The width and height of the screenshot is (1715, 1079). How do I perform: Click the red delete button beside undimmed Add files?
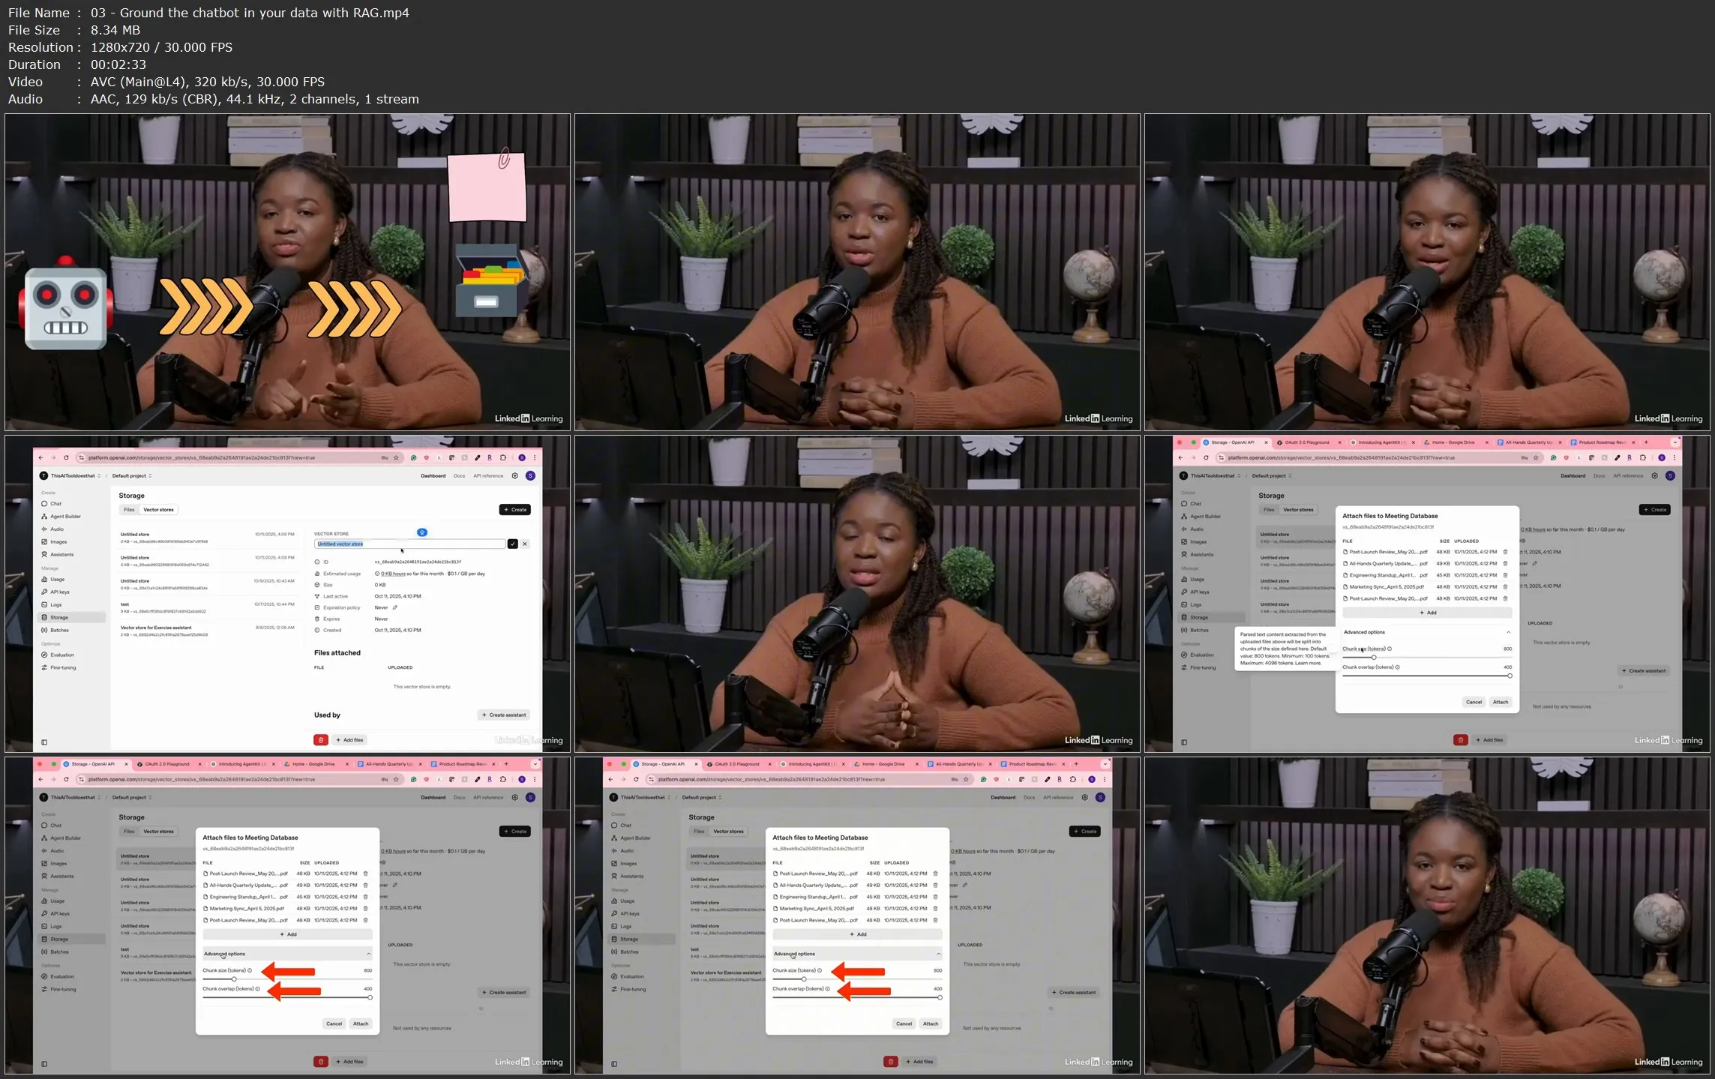click(x=320, y=740)
